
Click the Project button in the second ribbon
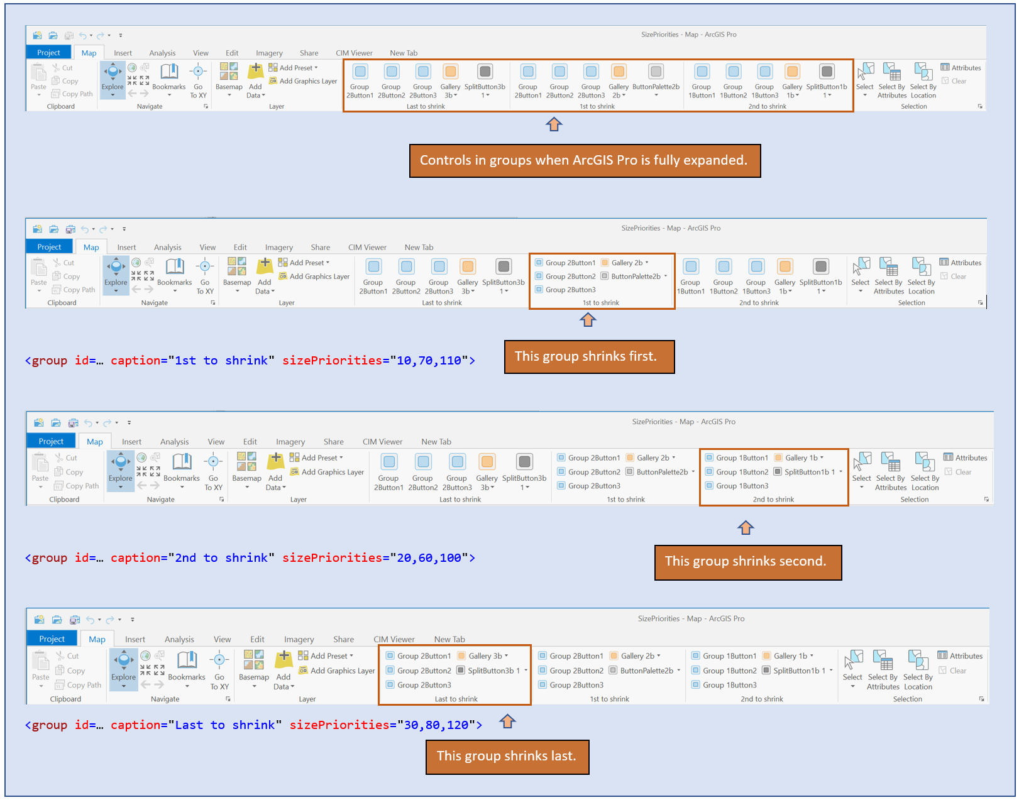[49, 247]
